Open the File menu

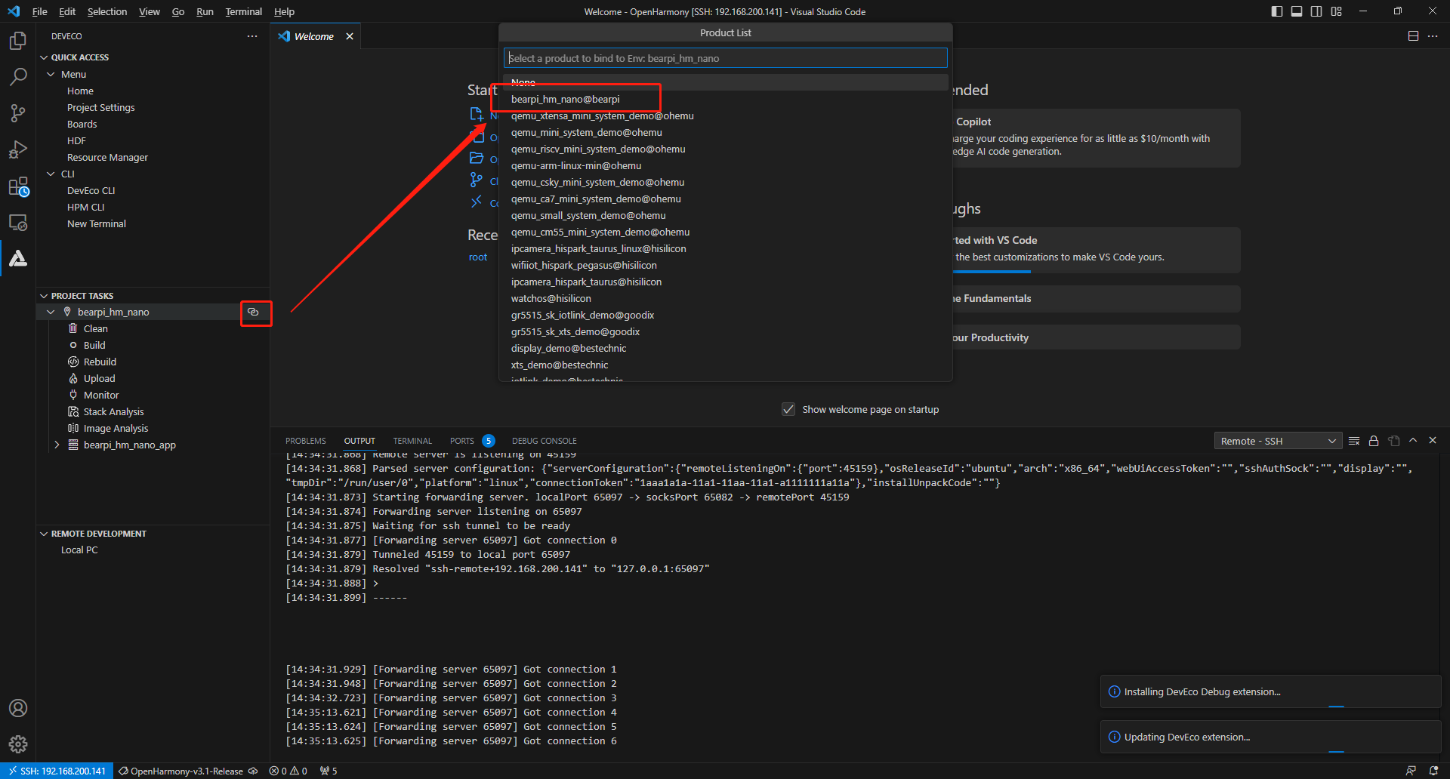pos(40,11)
